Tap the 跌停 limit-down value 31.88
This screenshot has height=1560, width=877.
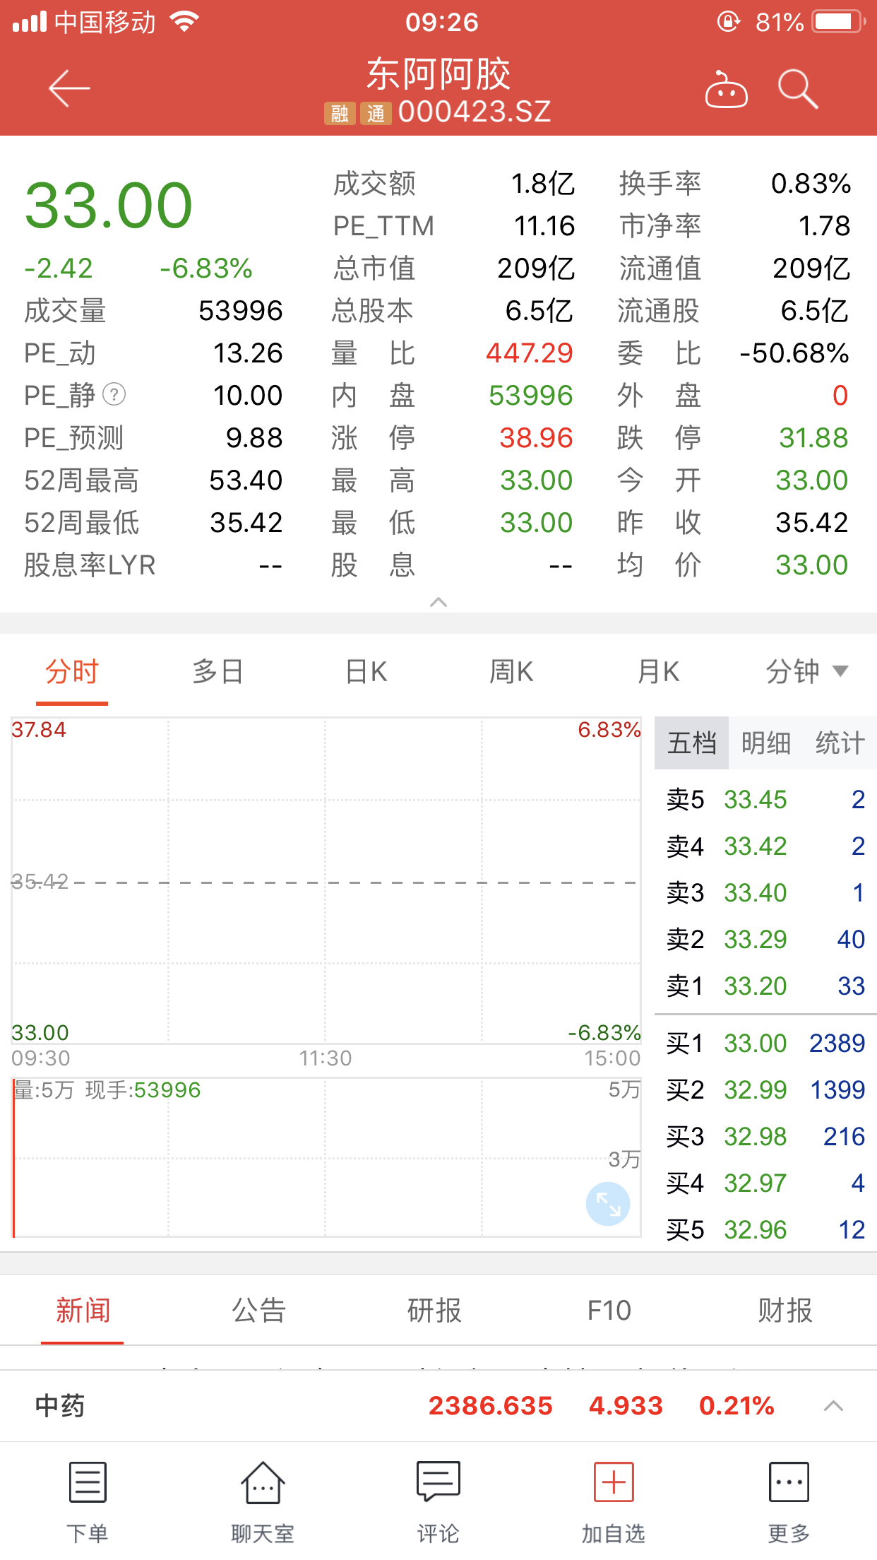click(813, 438)
